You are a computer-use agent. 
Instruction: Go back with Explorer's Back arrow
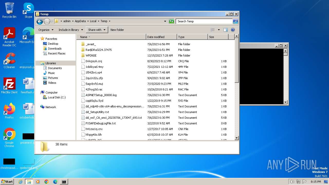[40, 21]
